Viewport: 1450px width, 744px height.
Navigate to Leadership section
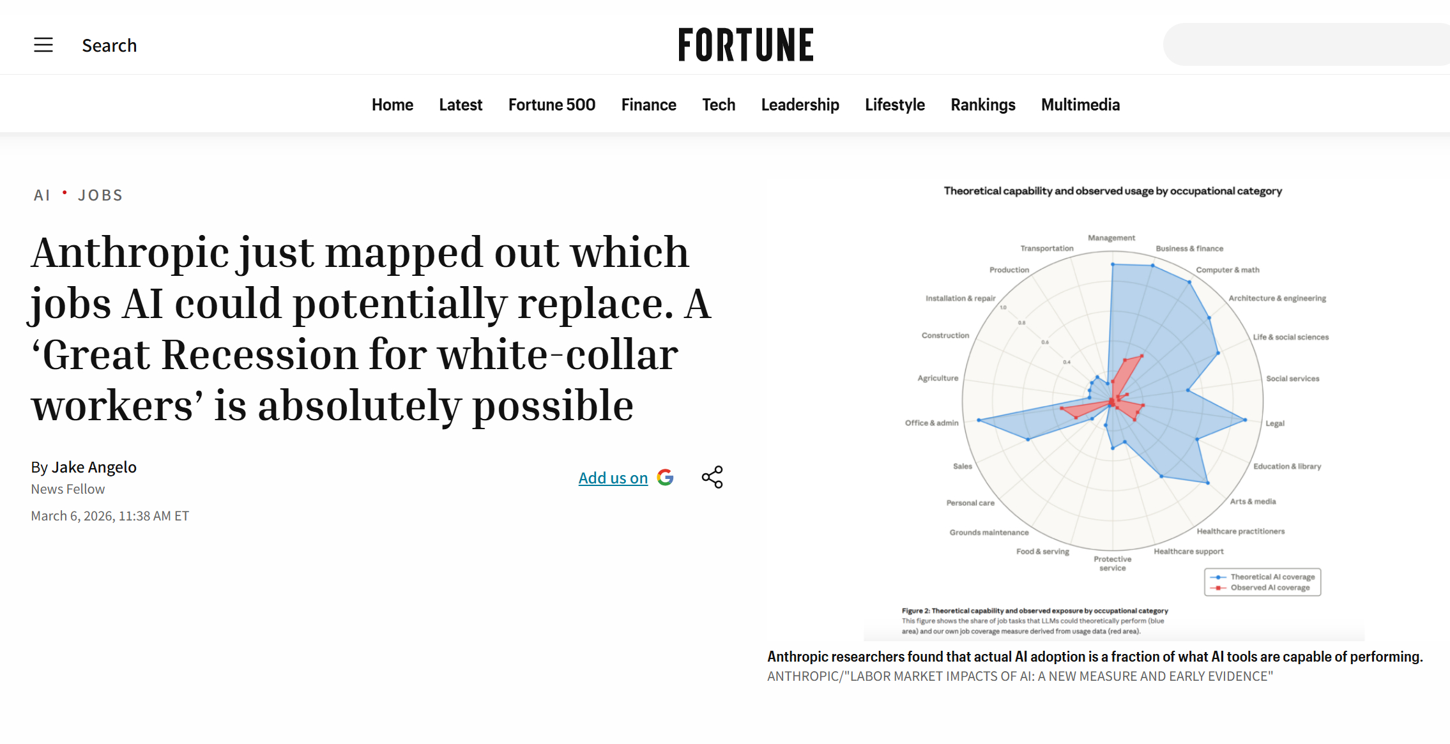point(800,105)
